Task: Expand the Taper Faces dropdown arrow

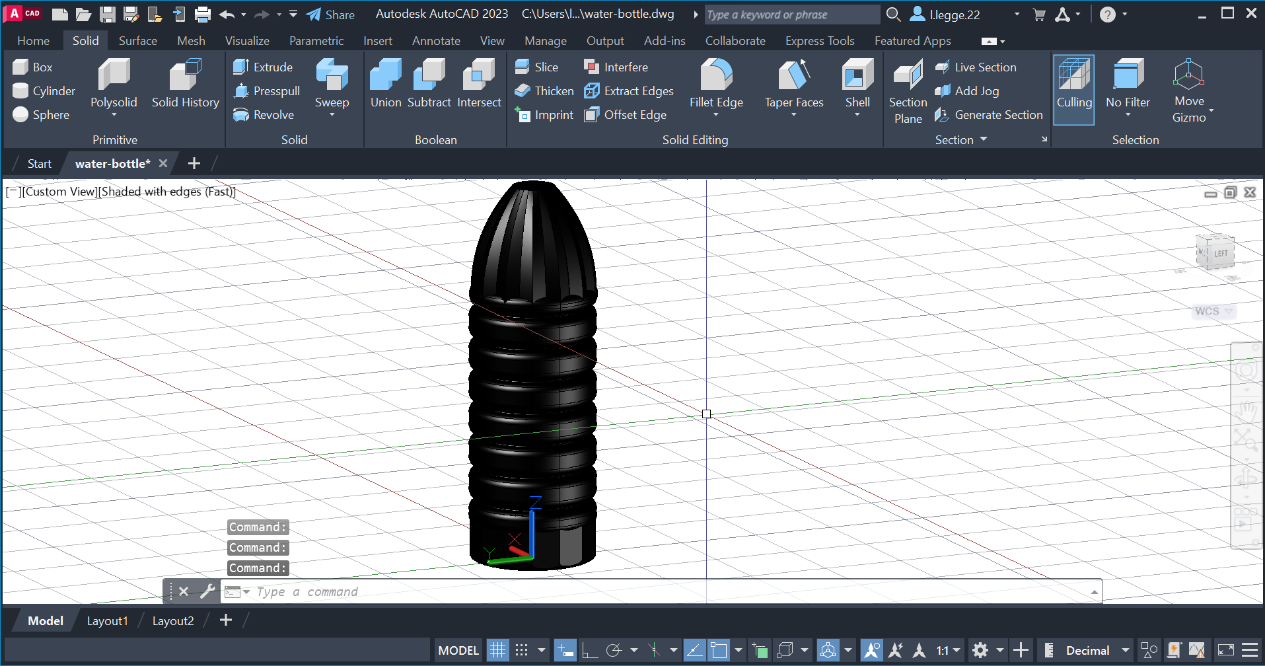Action: point(794,115)
